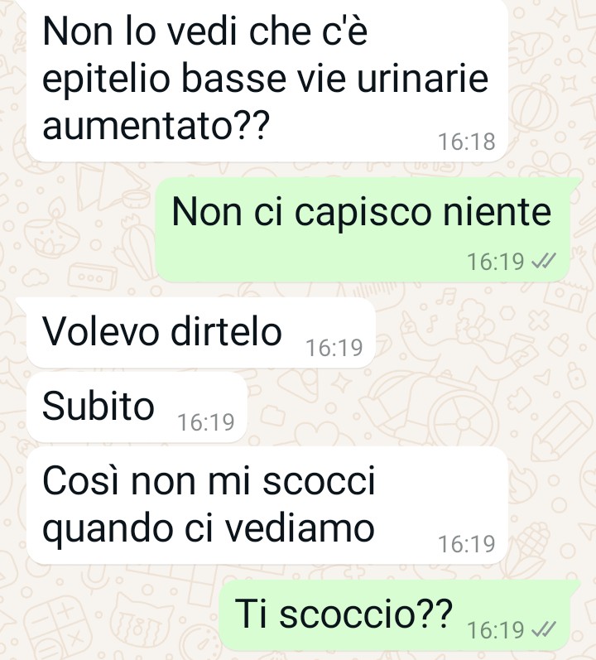Tap the word 'aumentato??' in first message
Screen dimensions: 596x660
point(156,125)
